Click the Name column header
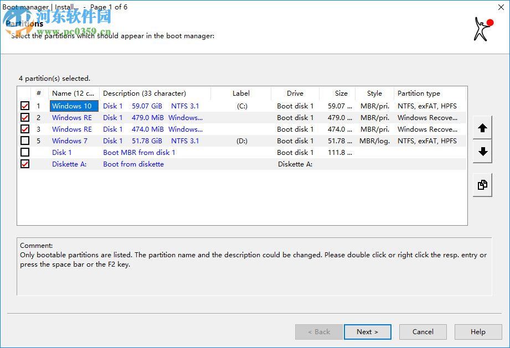This screenshot has height=348, width=510. tap(73, 94)
